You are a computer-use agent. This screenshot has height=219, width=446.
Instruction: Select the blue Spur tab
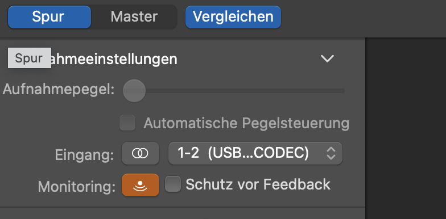click(x=49, y=17)
